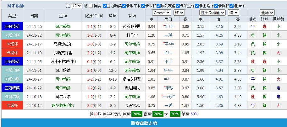Open the 塔什干棉农(中) team link
287x127 pixels.
pos(63,61)
